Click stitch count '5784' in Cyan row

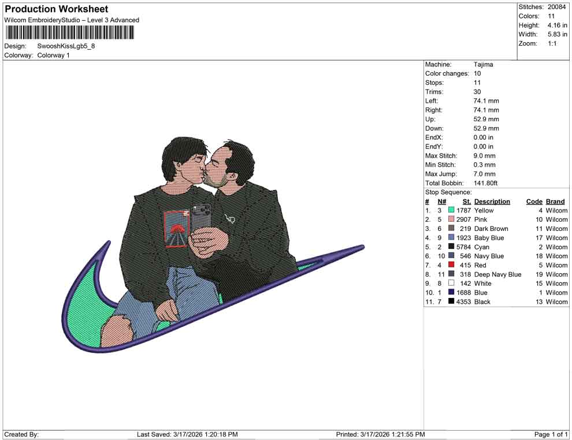point(463,247)
